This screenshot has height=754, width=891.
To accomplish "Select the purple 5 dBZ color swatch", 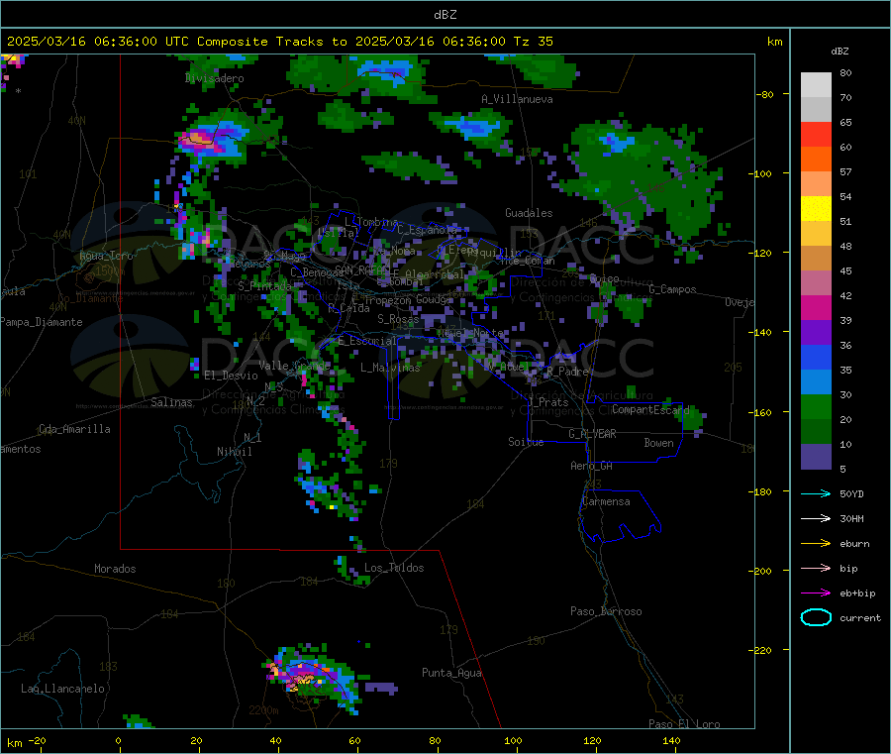I will [x=816, y=457].
